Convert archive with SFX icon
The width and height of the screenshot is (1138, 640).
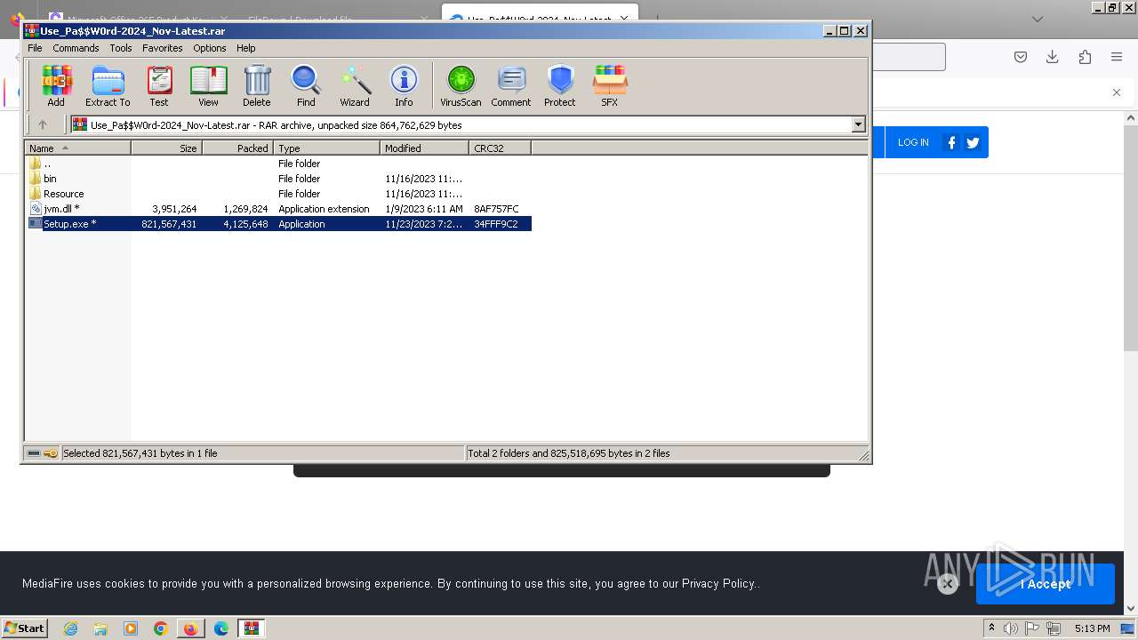(x=610, y=86)
